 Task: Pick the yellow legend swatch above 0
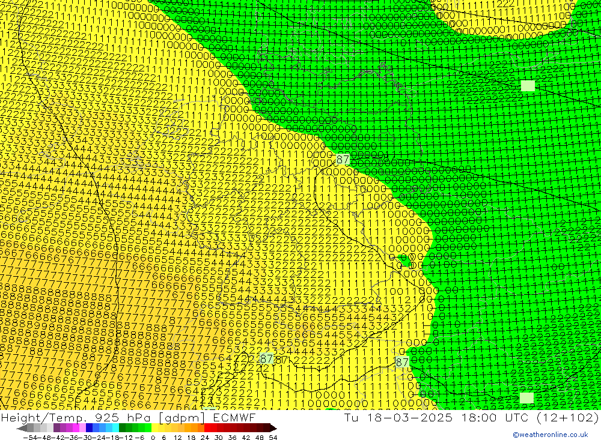click(155, 428)
